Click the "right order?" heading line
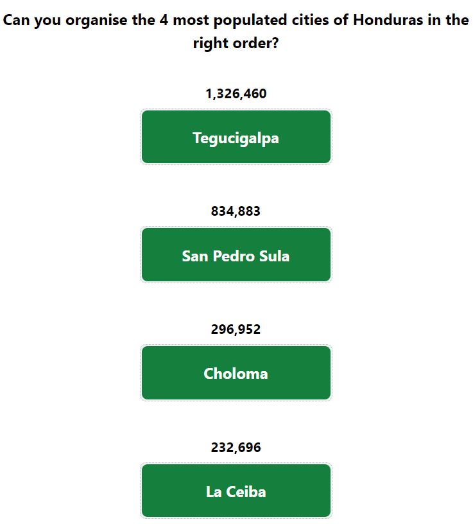The width and height of the screenshot is (473, 524). point(236,44)
